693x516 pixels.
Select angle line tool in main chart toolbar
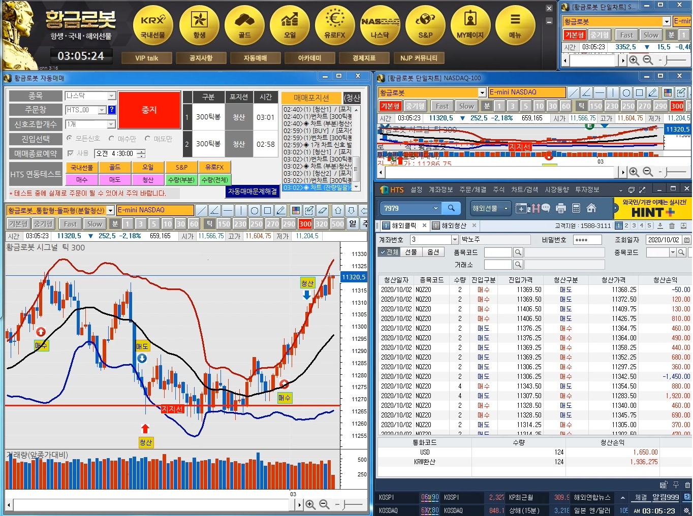pos(214,210)
